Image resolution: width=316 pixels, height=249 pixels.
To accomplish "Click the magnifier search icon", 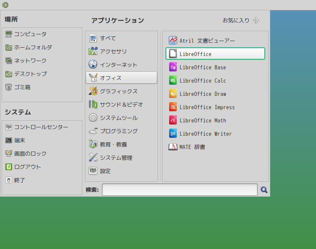I will click(264, 190).
